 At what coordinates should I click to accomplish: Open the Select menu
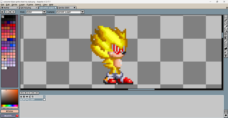tap(38, 5)
